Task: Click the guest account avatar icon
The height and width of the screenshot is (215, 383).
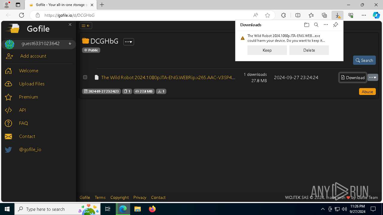Action: [10, 44]
